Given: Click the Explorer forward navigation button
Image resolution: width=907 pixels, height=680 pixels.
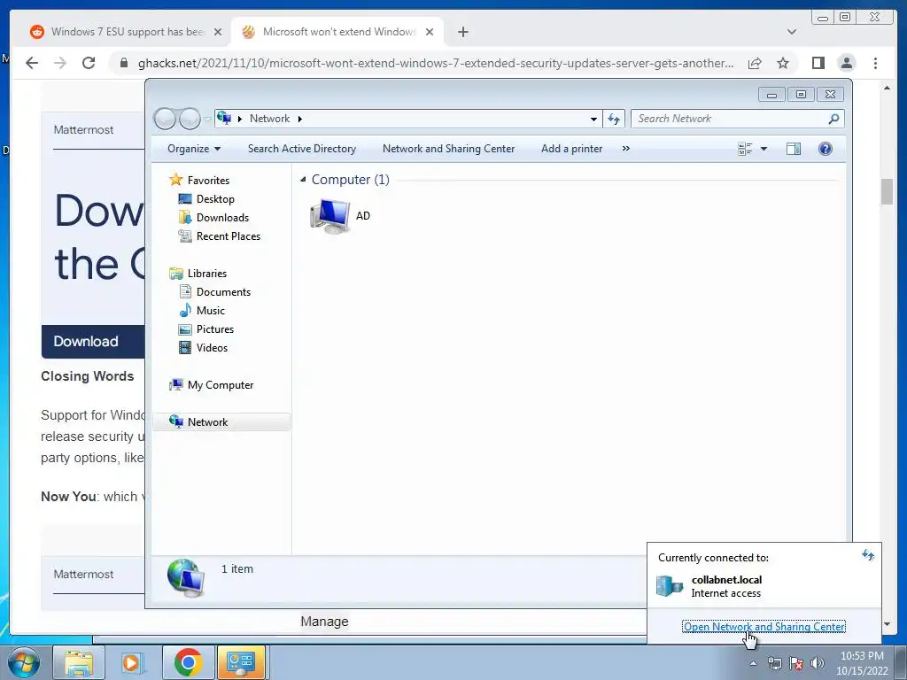Looking at the screenshot, I should (190, 120).
